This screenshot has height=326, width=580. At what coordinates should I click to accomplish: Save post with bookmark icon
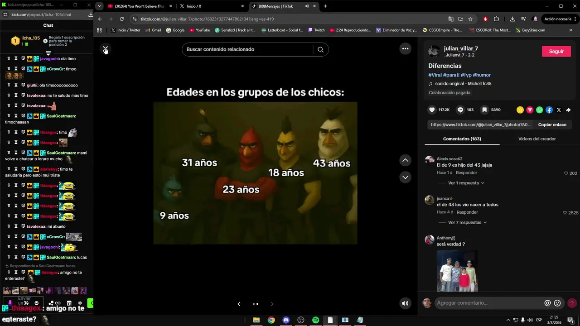tap(484, 110)
